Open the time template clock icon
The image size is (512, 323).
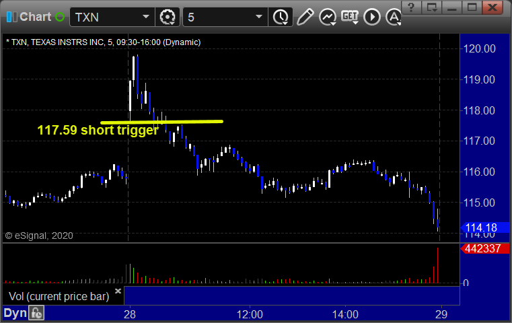(x=281, y=17)
